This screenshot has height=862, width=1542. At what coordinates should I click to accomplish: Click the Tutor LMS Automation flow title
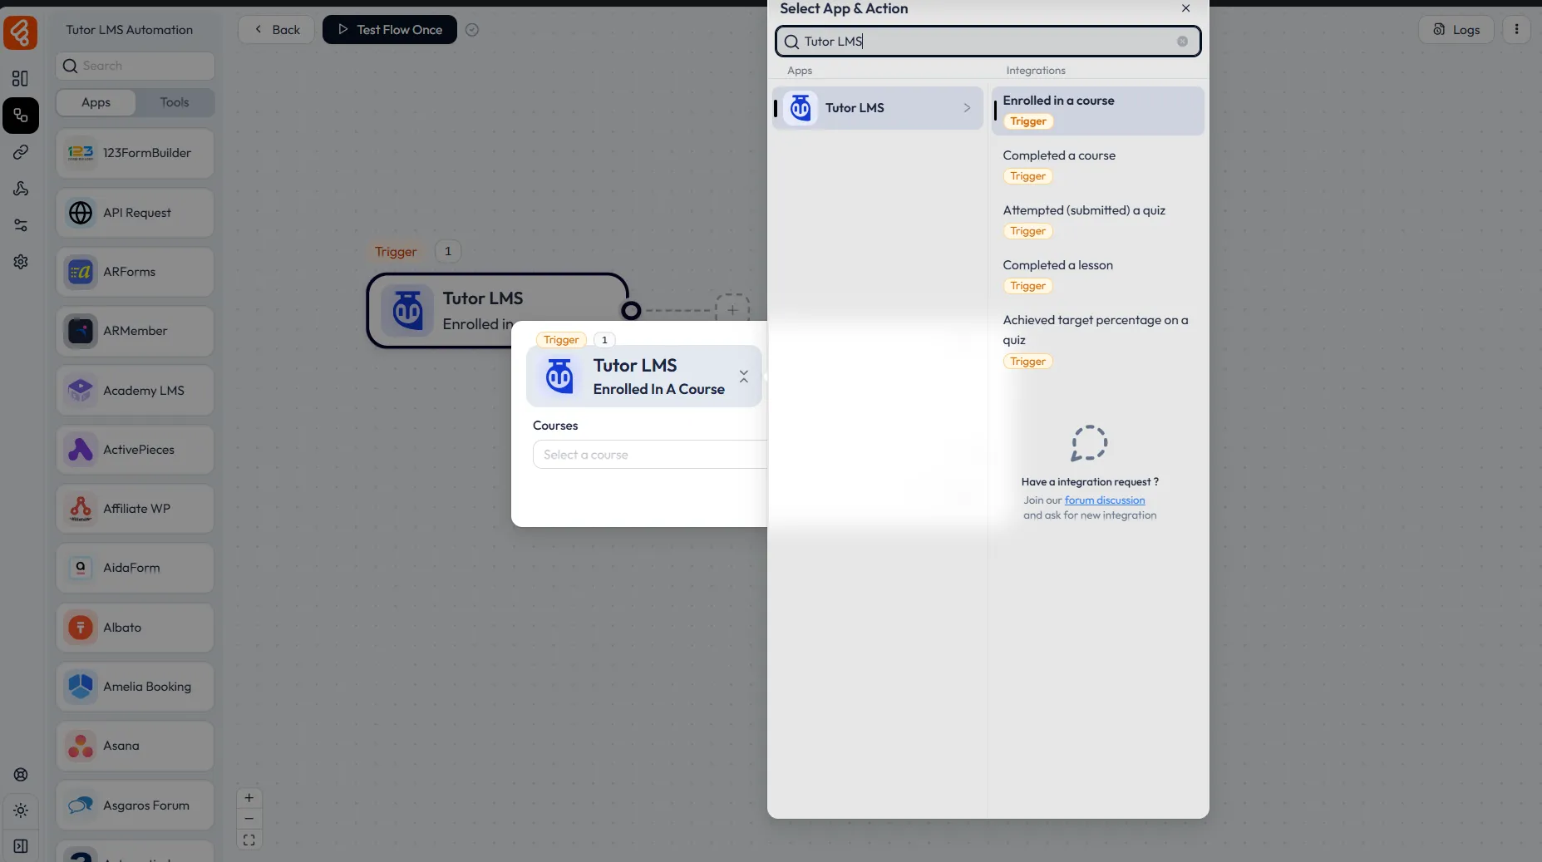[130, 30]
